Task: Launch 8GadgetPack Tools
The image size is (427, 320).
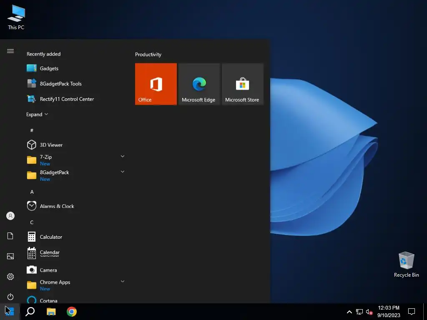Action: (76, 83)
